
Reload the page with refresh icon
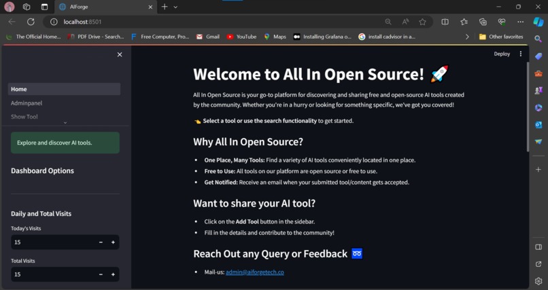click(x=31, y=22)
